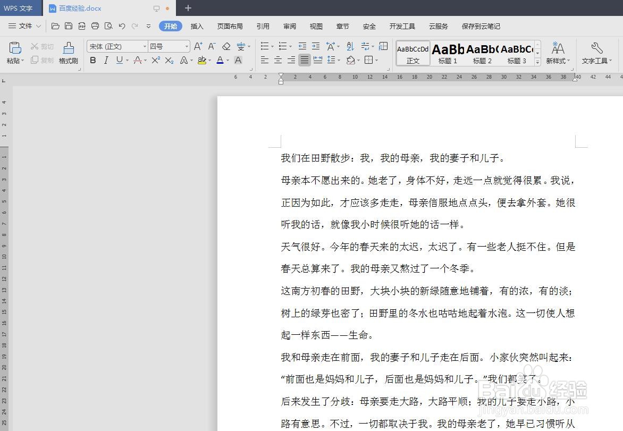Expand phonetic guide (wén) dropdown arrow

click(x=249, y=46)
